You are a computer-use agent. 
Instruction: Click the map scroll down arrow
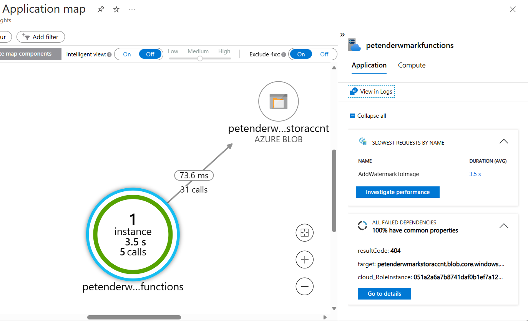tap(334, 308)
